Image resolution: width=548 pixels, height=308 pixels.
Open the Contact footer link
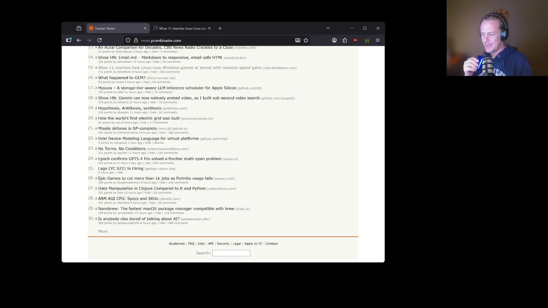271,244
